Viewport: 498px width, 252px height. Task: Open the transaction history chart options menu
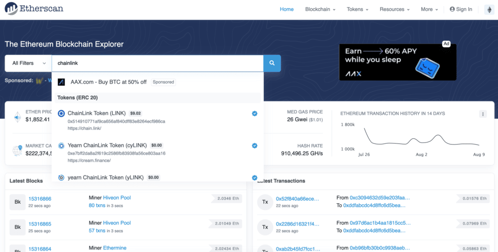pos(483,114)
